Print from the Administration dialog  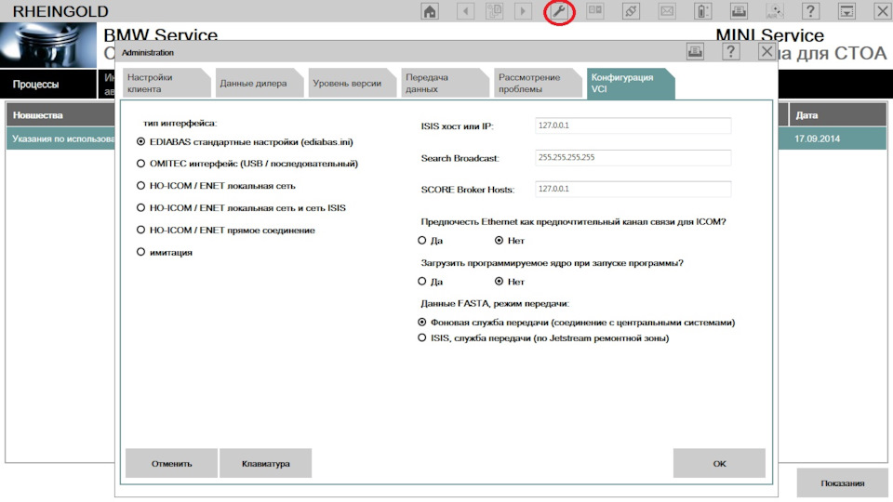(695, 52)
